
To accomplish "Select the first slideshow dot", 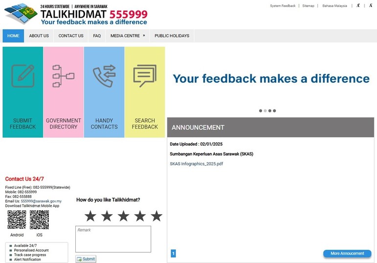I will click(261, 111).
